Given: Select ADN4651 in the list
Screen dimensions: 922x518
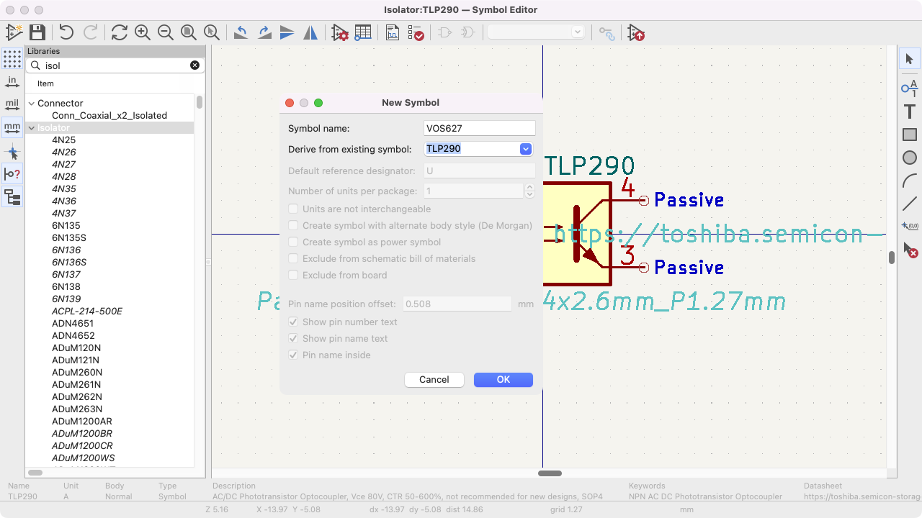Looking at the screenshot, I should pyautogui.click(x=73, y=324).
